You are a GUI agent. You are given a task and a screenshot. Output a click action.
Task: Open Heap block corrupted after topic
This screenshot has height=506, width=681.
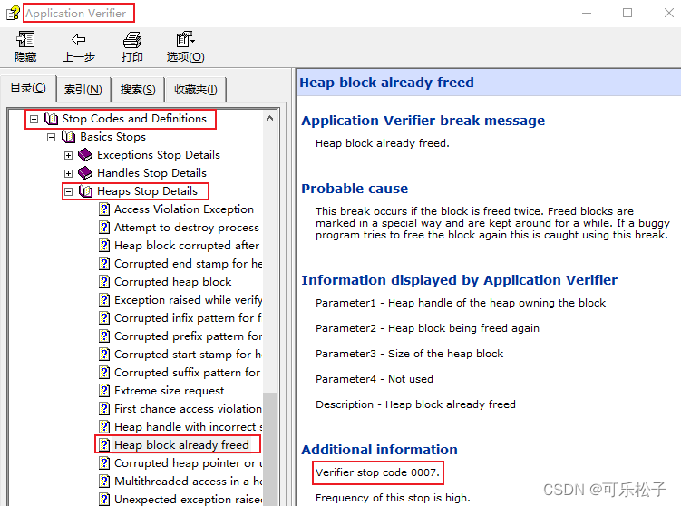click(x=187, y=246)
